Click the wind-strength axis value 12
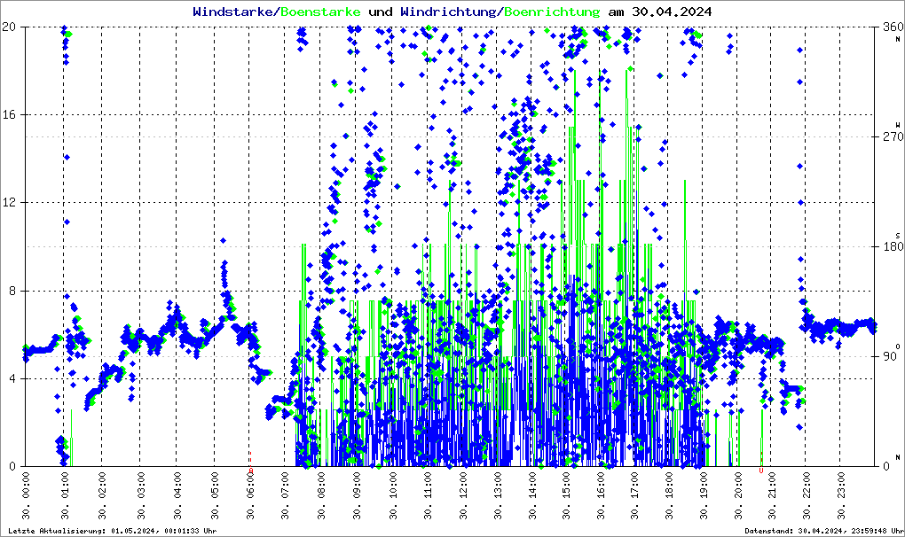This screenshot has width=905, height=537. (9, 203)
